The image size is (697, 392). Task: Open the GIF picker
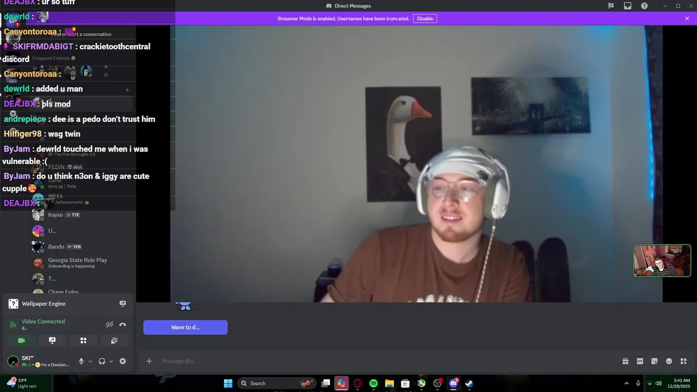[640, 361]
